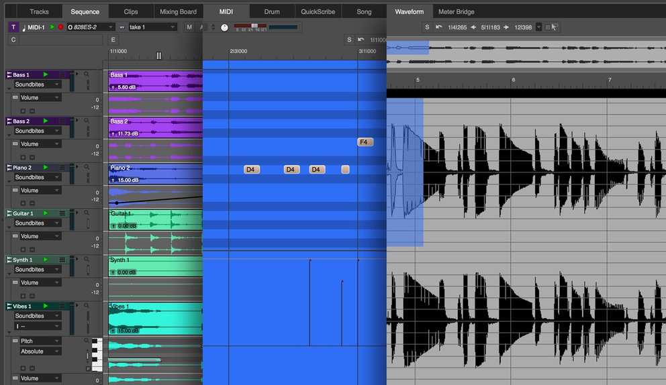Image resolution: width=666 pixels, height=385 pixels.
Task: Open the Pitch dropdown on Vibes 1 track
Action: pos(39,341)
